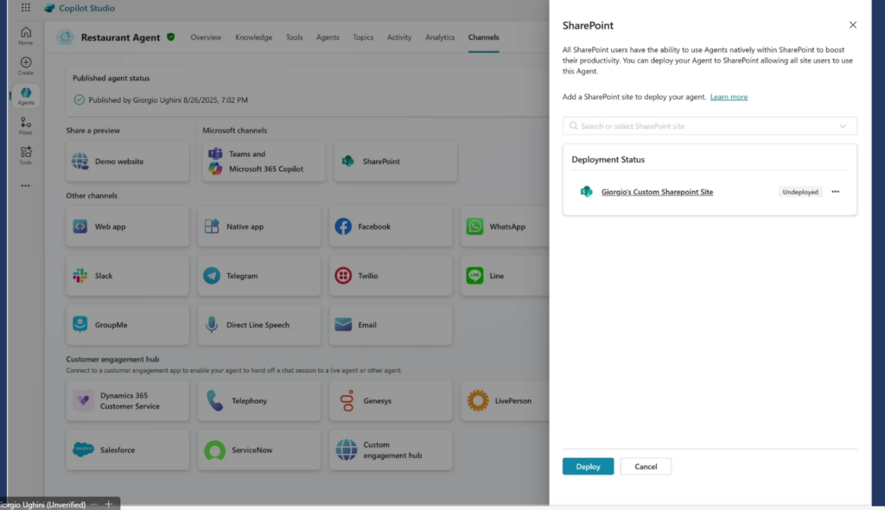The width and height of the screenshot is (885, 510).
Task: Choose the Slack channel tile
Action: [x=128, y=276]
